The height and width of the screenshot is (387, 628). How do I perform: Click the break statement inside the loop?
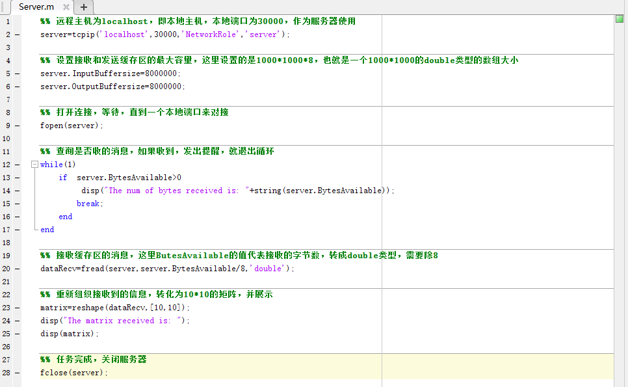pyautogui.click(x=88, y=203)
